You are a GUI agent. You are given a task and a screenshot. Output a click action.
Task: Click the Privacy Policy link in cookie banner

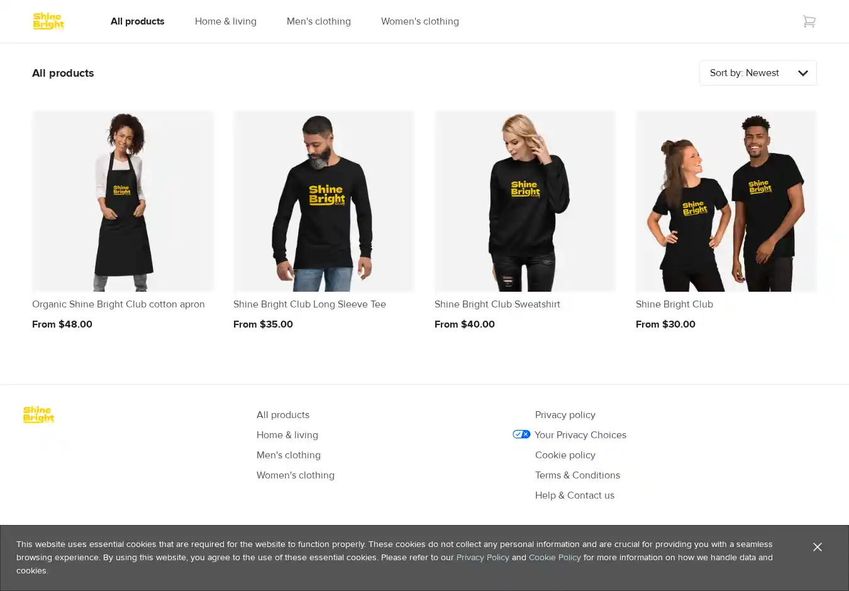pyautogui.click(x=482, y=558)
